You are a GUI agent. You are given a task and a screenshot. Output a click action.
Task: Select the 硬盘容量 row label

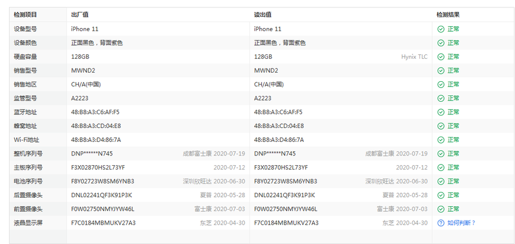[x=25, y=57]
